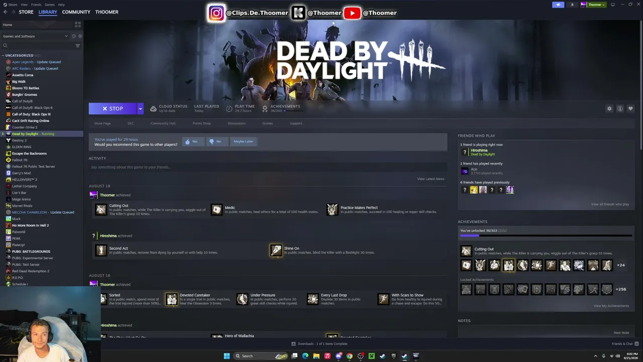Image resolution: width=643 pixels, height=362 pixels.
Task: Show game info icon
Action: click(620, 109)
